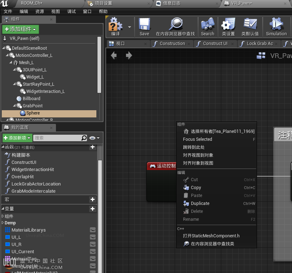This screenshot has height=273, width=292.
Task: Open the LockGrabActorLocation function
Action: pos(36,184)
